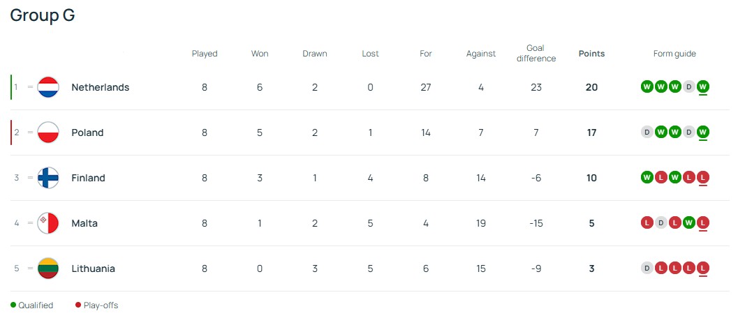Viewport: 738px width, 318px height.
Task: Open the Malta team page
Action: 84,223
